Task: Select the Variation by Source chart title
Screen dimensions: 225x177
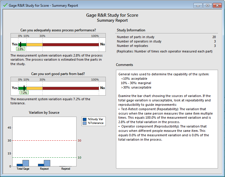Action: pos(44,113)
